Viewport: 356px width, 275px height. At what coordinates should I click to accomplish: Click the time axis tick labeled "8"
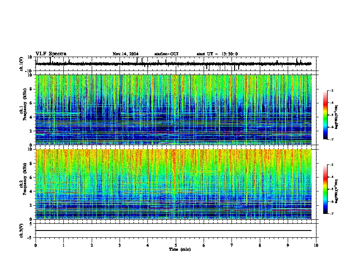(x=260, y=245)
